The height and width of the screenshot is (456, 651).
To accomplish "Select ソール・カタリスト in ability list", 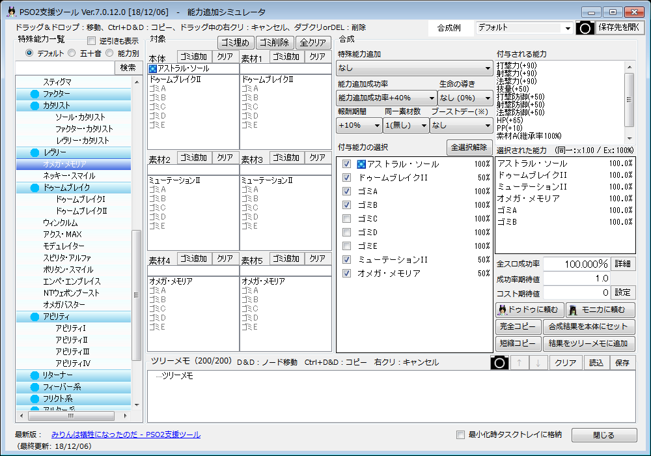I will pyautogui.click(x=81, y=117).
